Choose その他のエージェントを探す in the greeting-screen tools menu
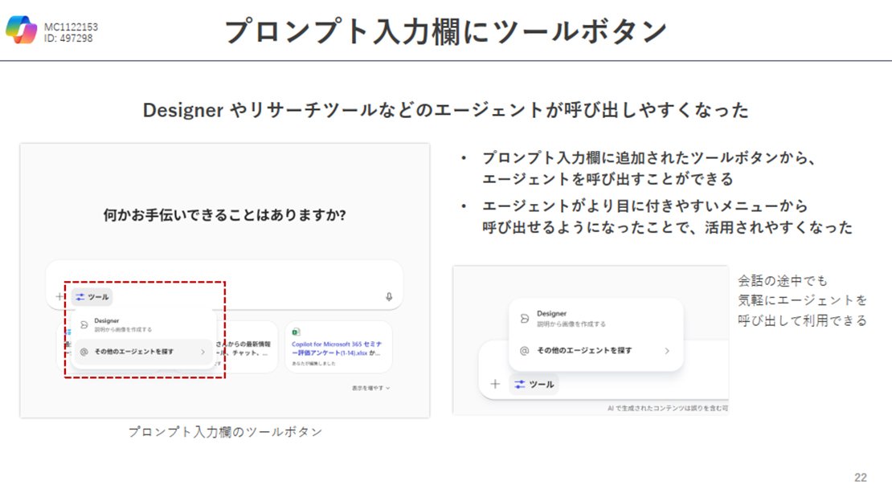The height and width of the screenshot is (501, 892). pyautogui.click(x=143, y=352)
